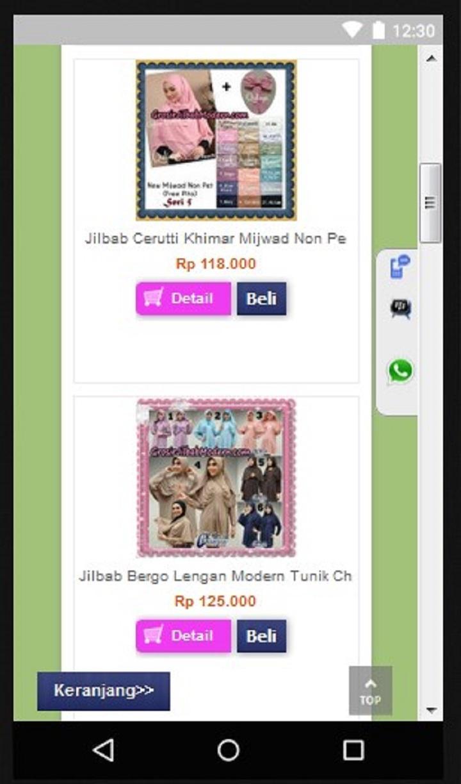Open the Keranjang>> cart button
Viewport: 461px width, 784px height.
(x=104, y=691)
